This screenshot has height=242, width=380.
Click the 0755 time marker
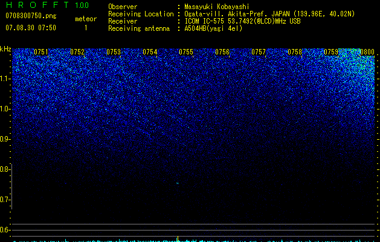(186, 52)
